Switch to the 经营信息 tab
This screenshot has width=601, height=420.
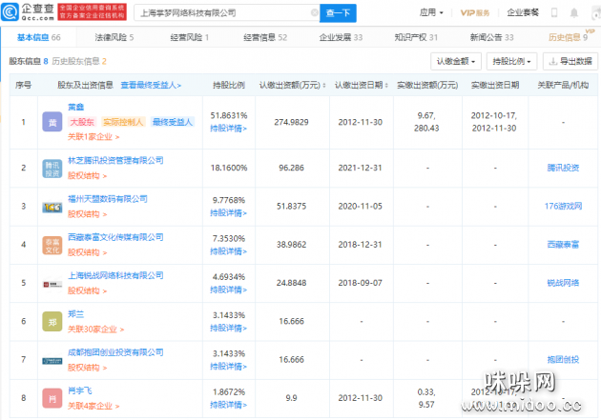coord(265,37)
